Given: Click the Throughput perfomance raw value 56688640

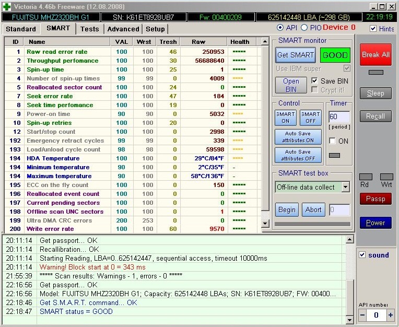Looking at the screenshot, I should coord(209,61).
